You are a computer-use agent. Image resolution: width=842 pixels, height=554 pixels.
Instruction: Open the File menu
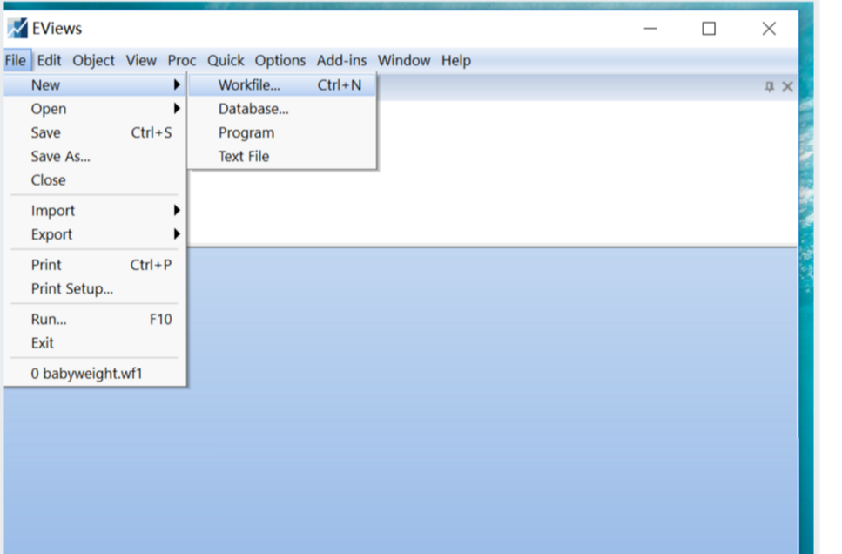pyautogui.click(x=15, y=60)
